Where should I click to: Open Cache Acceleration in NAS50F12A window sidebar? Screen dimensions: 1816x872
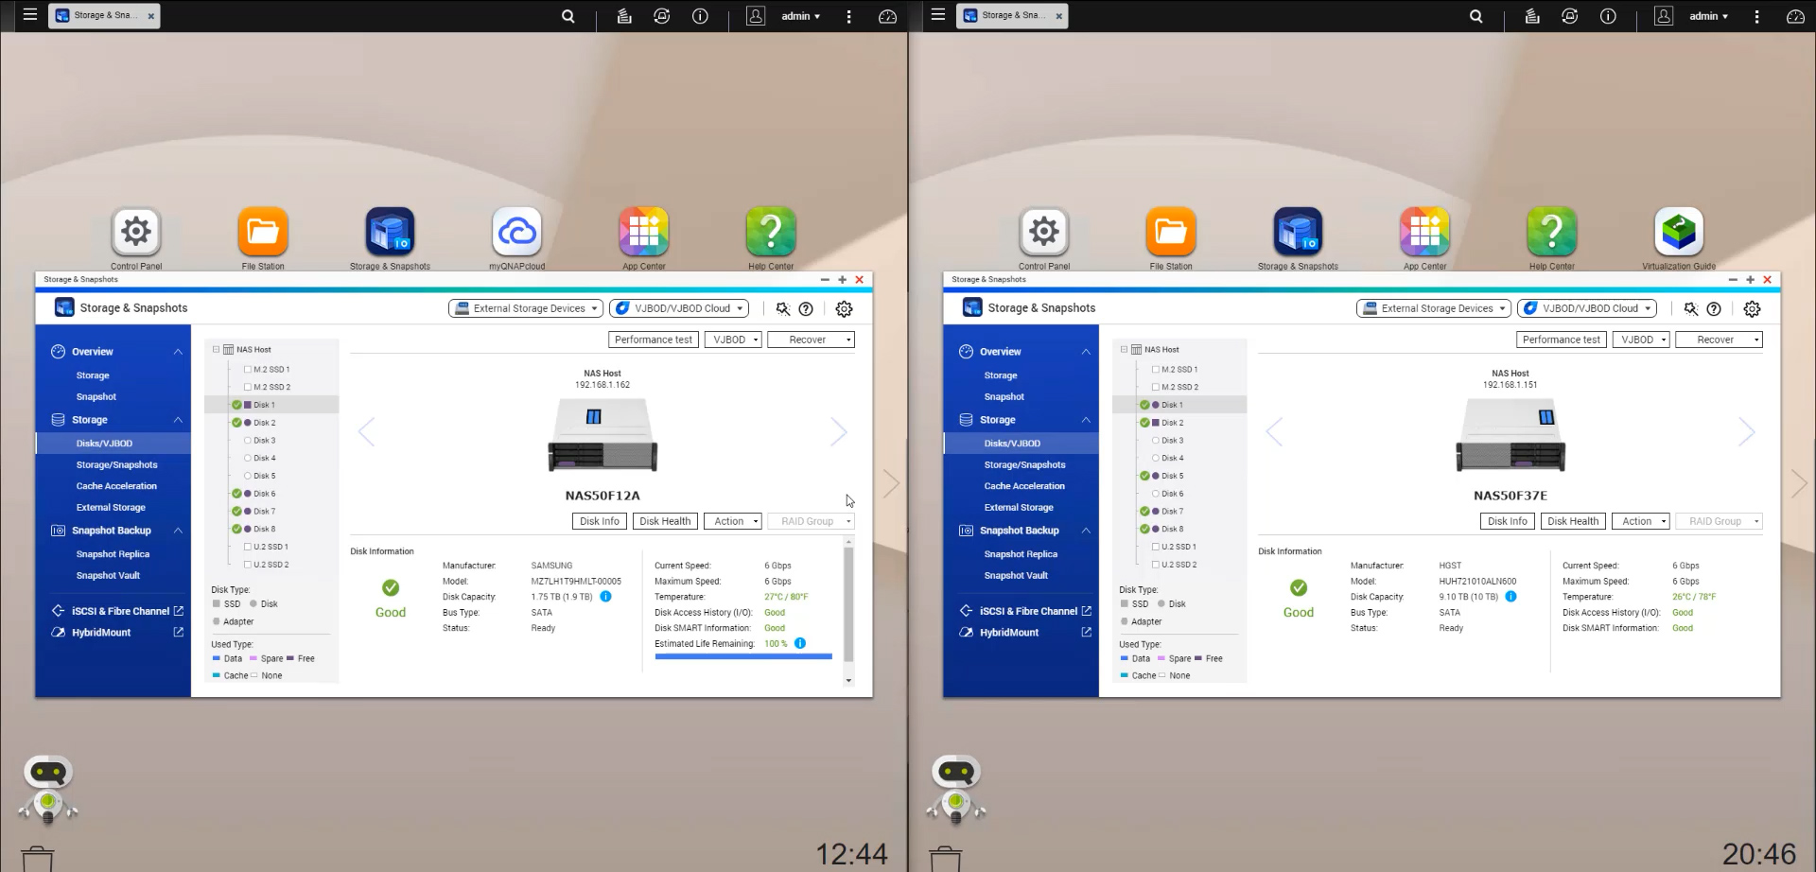(x=116, y=486)
